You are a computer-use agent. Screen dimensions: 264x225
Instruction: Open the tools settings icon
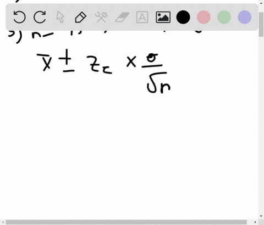tap(101, 17)
